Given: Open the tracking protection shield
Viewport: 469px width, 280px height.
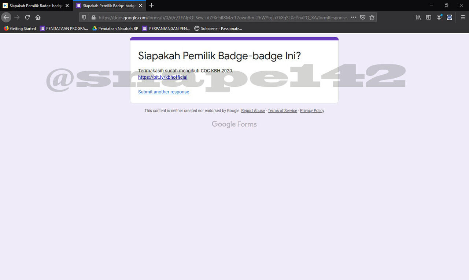Looking at the screenshot, I should click(84, 17).
